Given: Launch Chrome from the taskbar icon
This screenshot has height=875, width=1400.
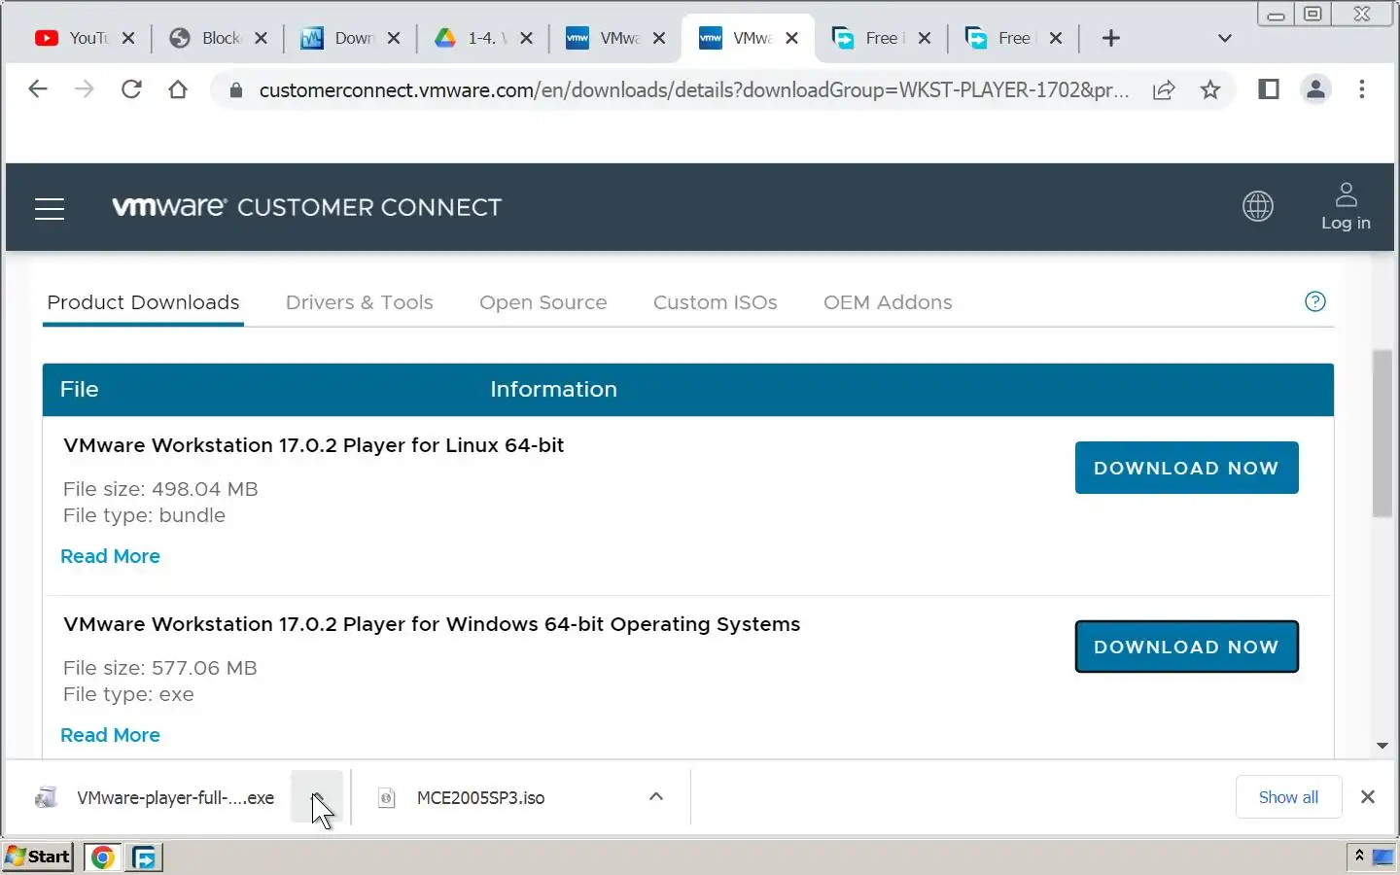Looking at the screenshot, I should coord(102,857).
